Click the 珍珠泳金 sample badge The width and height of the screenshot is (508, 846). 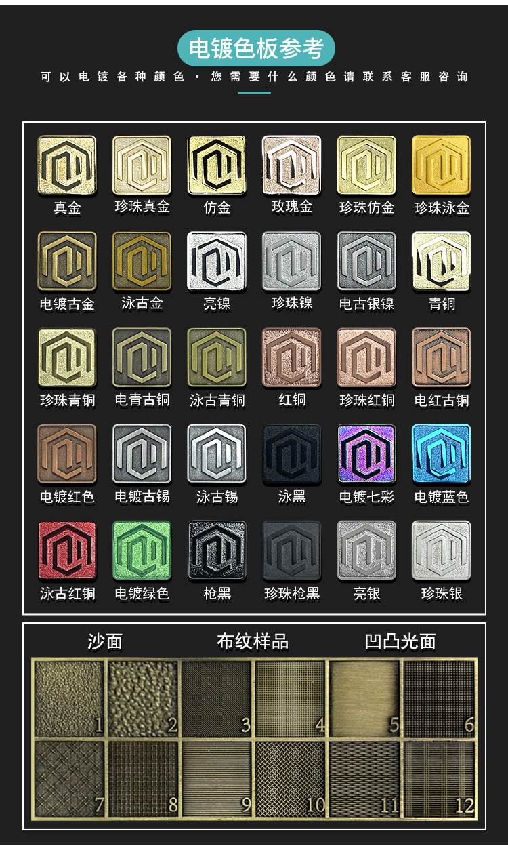[x=442, y=165]
